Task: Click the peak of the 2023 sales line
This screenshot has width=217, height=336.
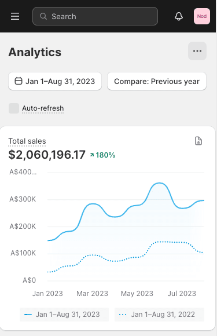Action: coord(160,183)
